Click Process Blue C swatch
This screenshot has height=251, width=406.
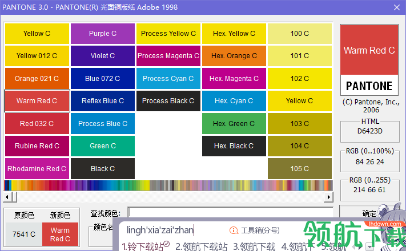(103, 123)
